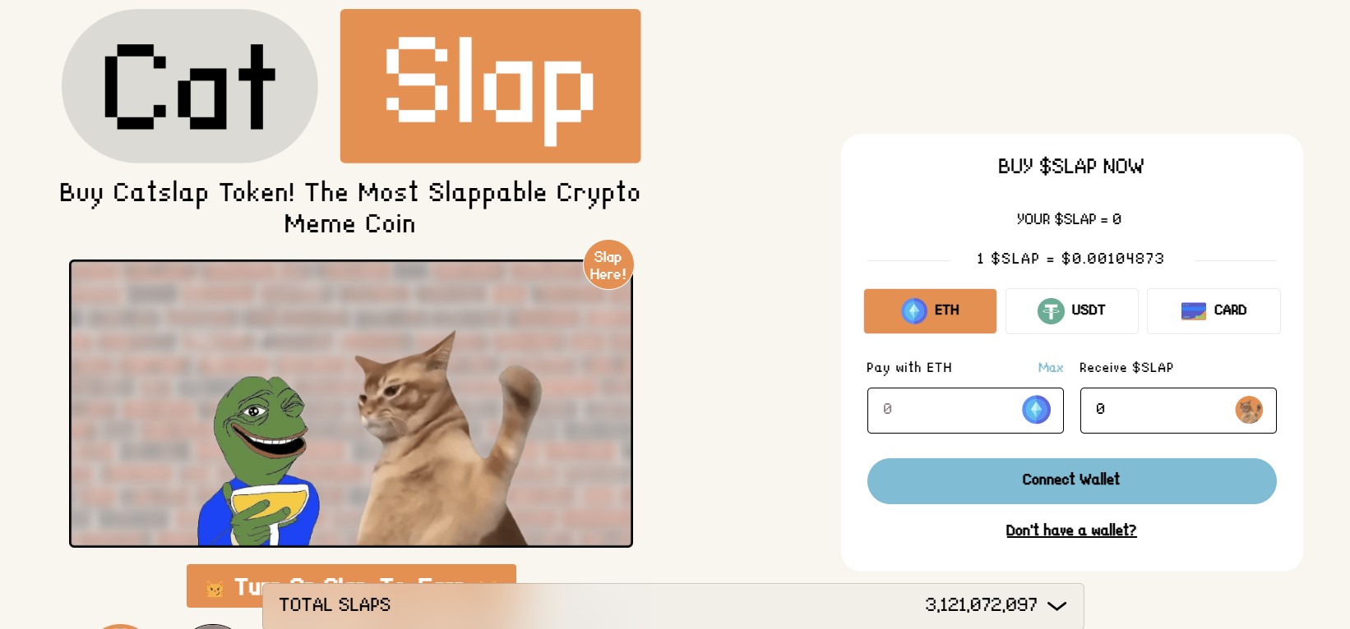Click inside the Pay with ETH amount field

point(945,409)
